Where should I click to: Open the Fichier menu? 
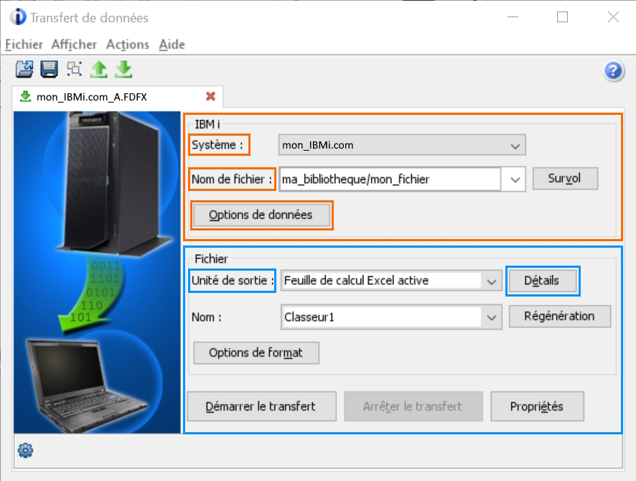pyautogui.click(x=24, y=45)
